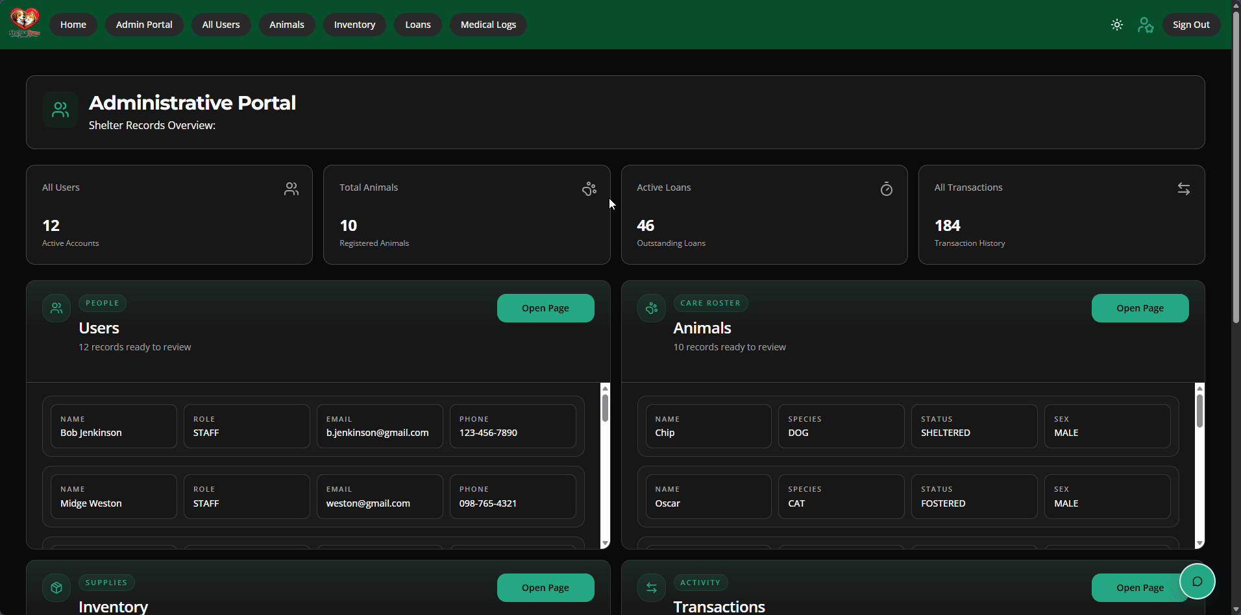The image size is (1241, 615).
Task: Click the SUPPLIES tag label
Action: 106,583
